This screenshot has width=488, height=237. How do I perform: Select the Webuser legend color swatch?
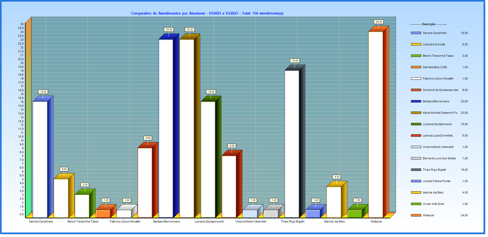click(416, 216)
